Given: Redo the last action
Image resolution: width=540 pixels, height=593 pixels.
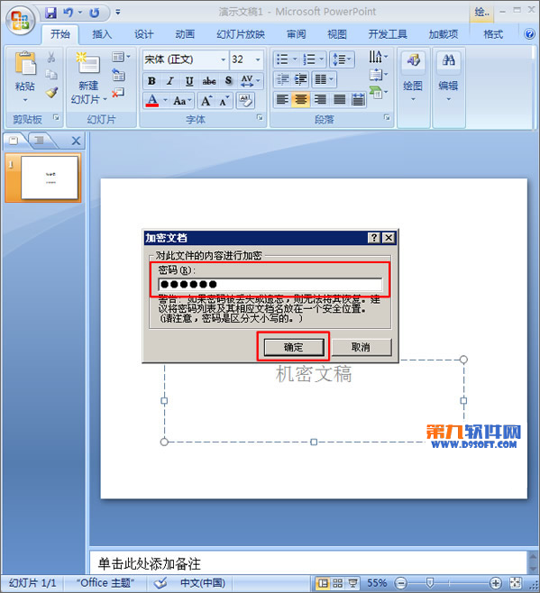Looking at the screenshot, I should point(94,13).
